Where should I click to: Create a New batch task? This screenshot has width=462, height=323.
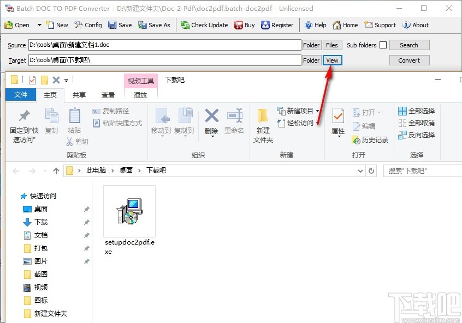(x=57, y=25)
